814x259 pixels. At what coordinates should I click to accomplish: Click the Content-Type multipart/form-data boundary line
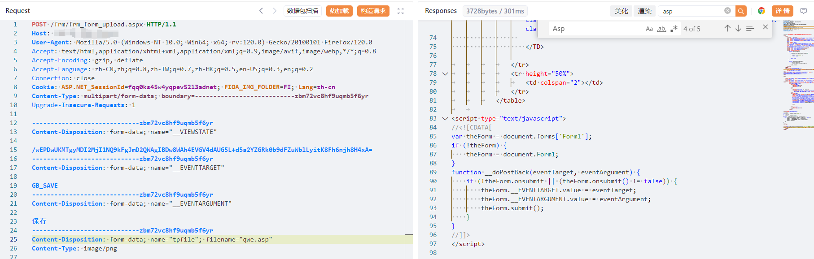click(x=200, y=96)
